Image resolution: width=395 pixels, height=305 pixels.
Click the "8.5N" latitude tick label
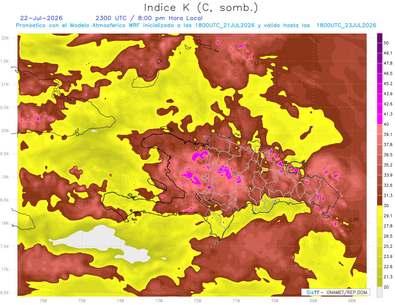tap(5, 200)
